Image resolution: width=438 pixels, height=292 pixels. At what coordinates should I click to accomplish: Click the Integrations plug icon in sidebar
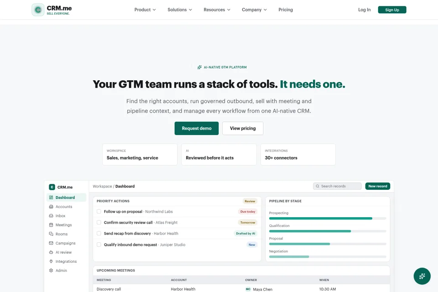click(x=51, y=261)
